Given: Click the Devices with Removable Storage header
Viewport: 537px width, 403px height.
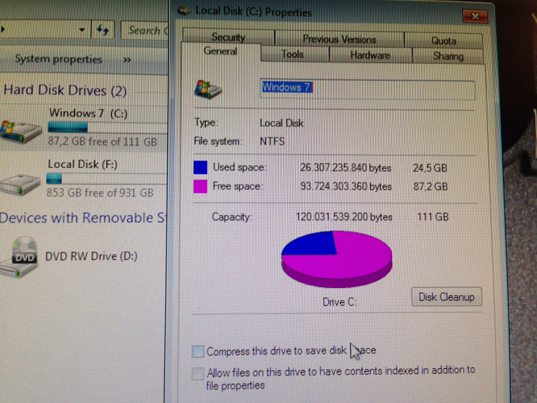Looking at the screenshot, I should tap(82, 218).
